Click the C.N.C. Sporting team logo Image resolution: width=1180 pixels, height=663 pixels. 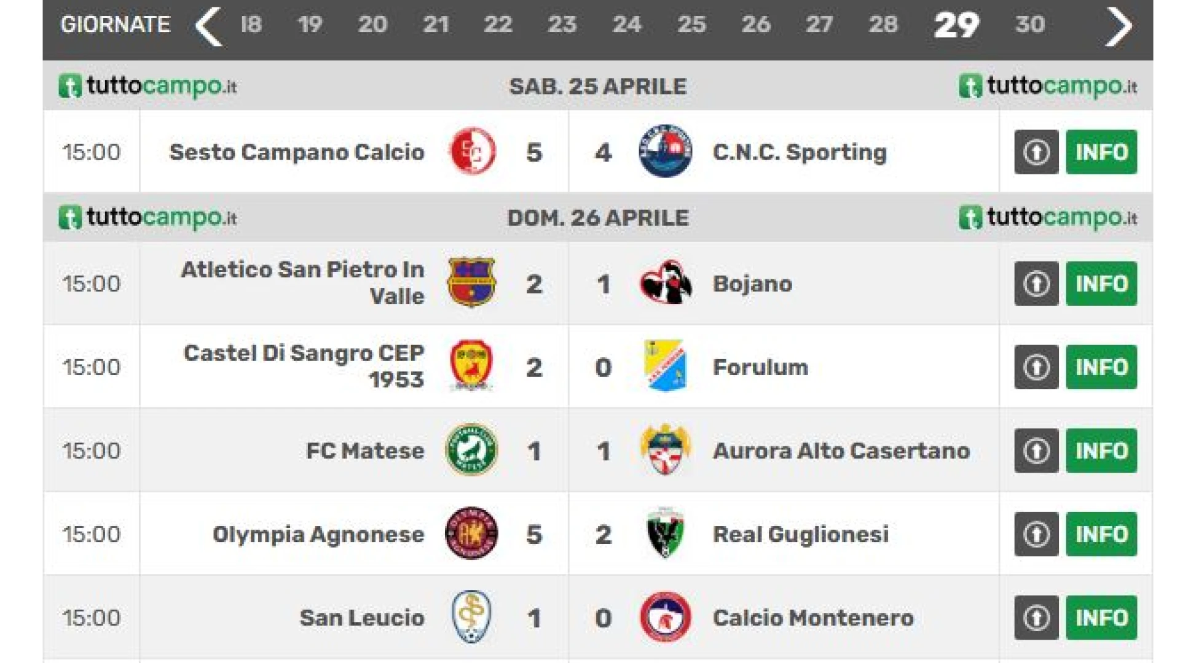(665, 152)
